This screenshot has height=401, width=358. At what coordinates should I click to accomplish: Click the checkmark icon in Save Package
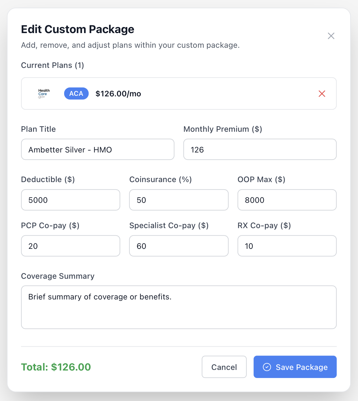[267, 367]
